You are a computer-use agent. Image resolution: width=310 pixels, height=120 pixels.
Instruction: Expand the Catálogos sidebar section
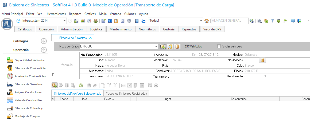coord(44,41)
